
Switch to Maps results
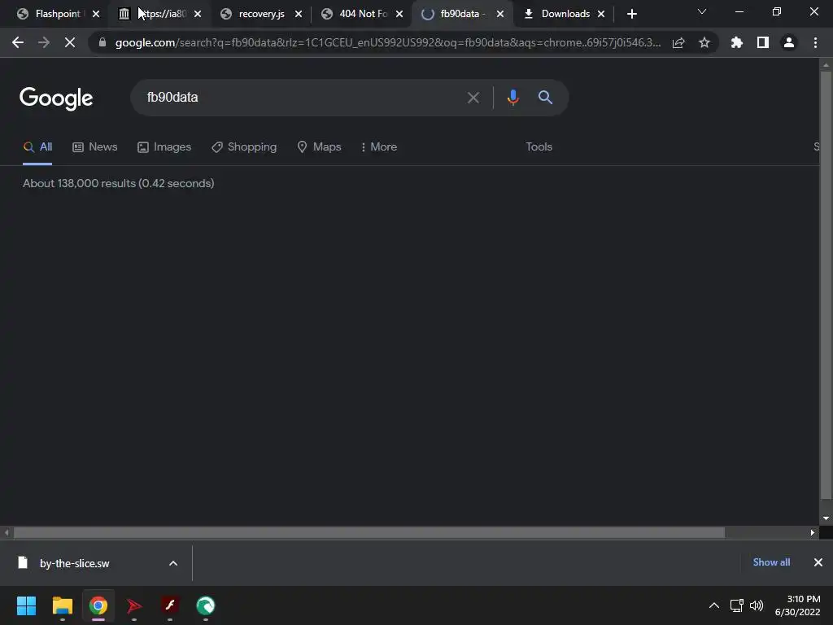pos(319,147)
